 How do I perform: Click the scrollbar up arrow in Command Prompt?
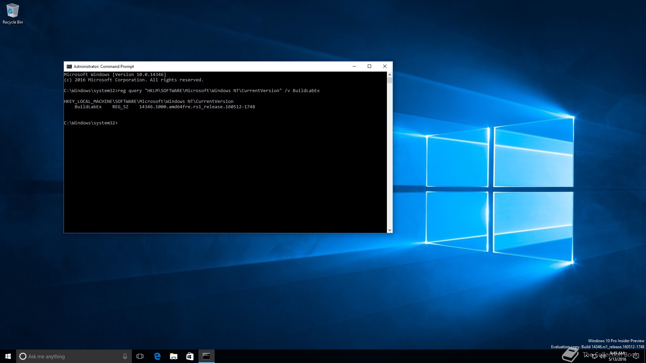point(390,75)
